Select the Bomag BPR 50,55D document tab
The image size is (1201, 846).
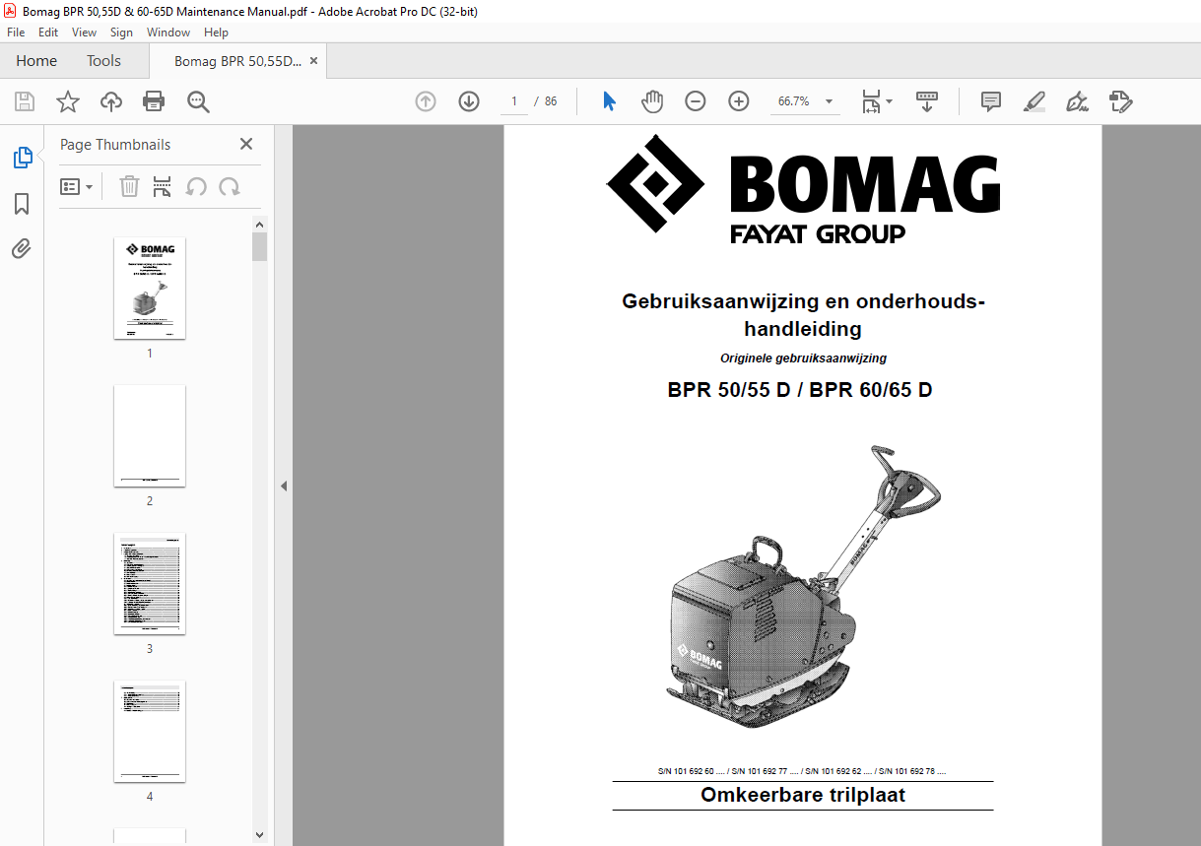237,61
